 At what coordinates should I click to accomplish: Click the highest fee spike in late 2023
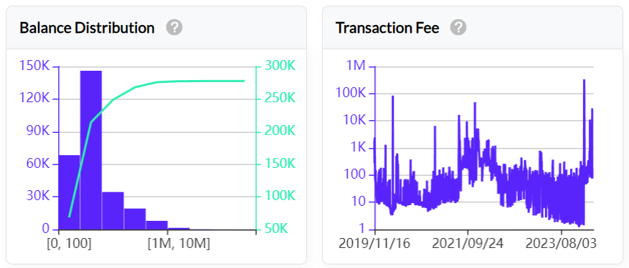(584, 80)
